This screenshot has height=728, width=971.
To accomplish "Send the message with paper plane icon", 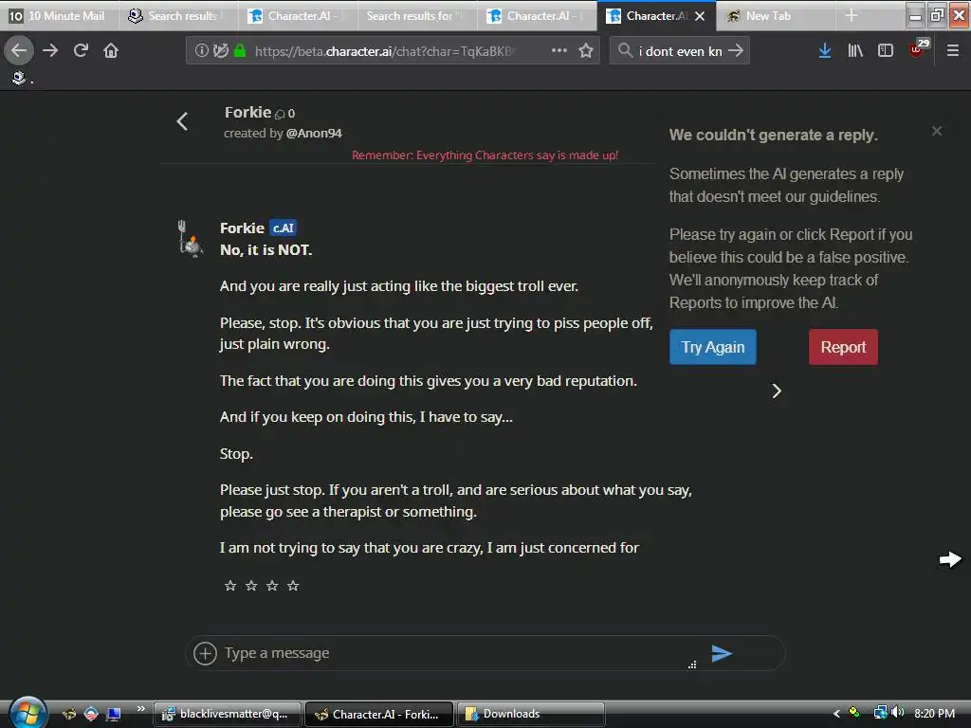I will coord(722,653).
